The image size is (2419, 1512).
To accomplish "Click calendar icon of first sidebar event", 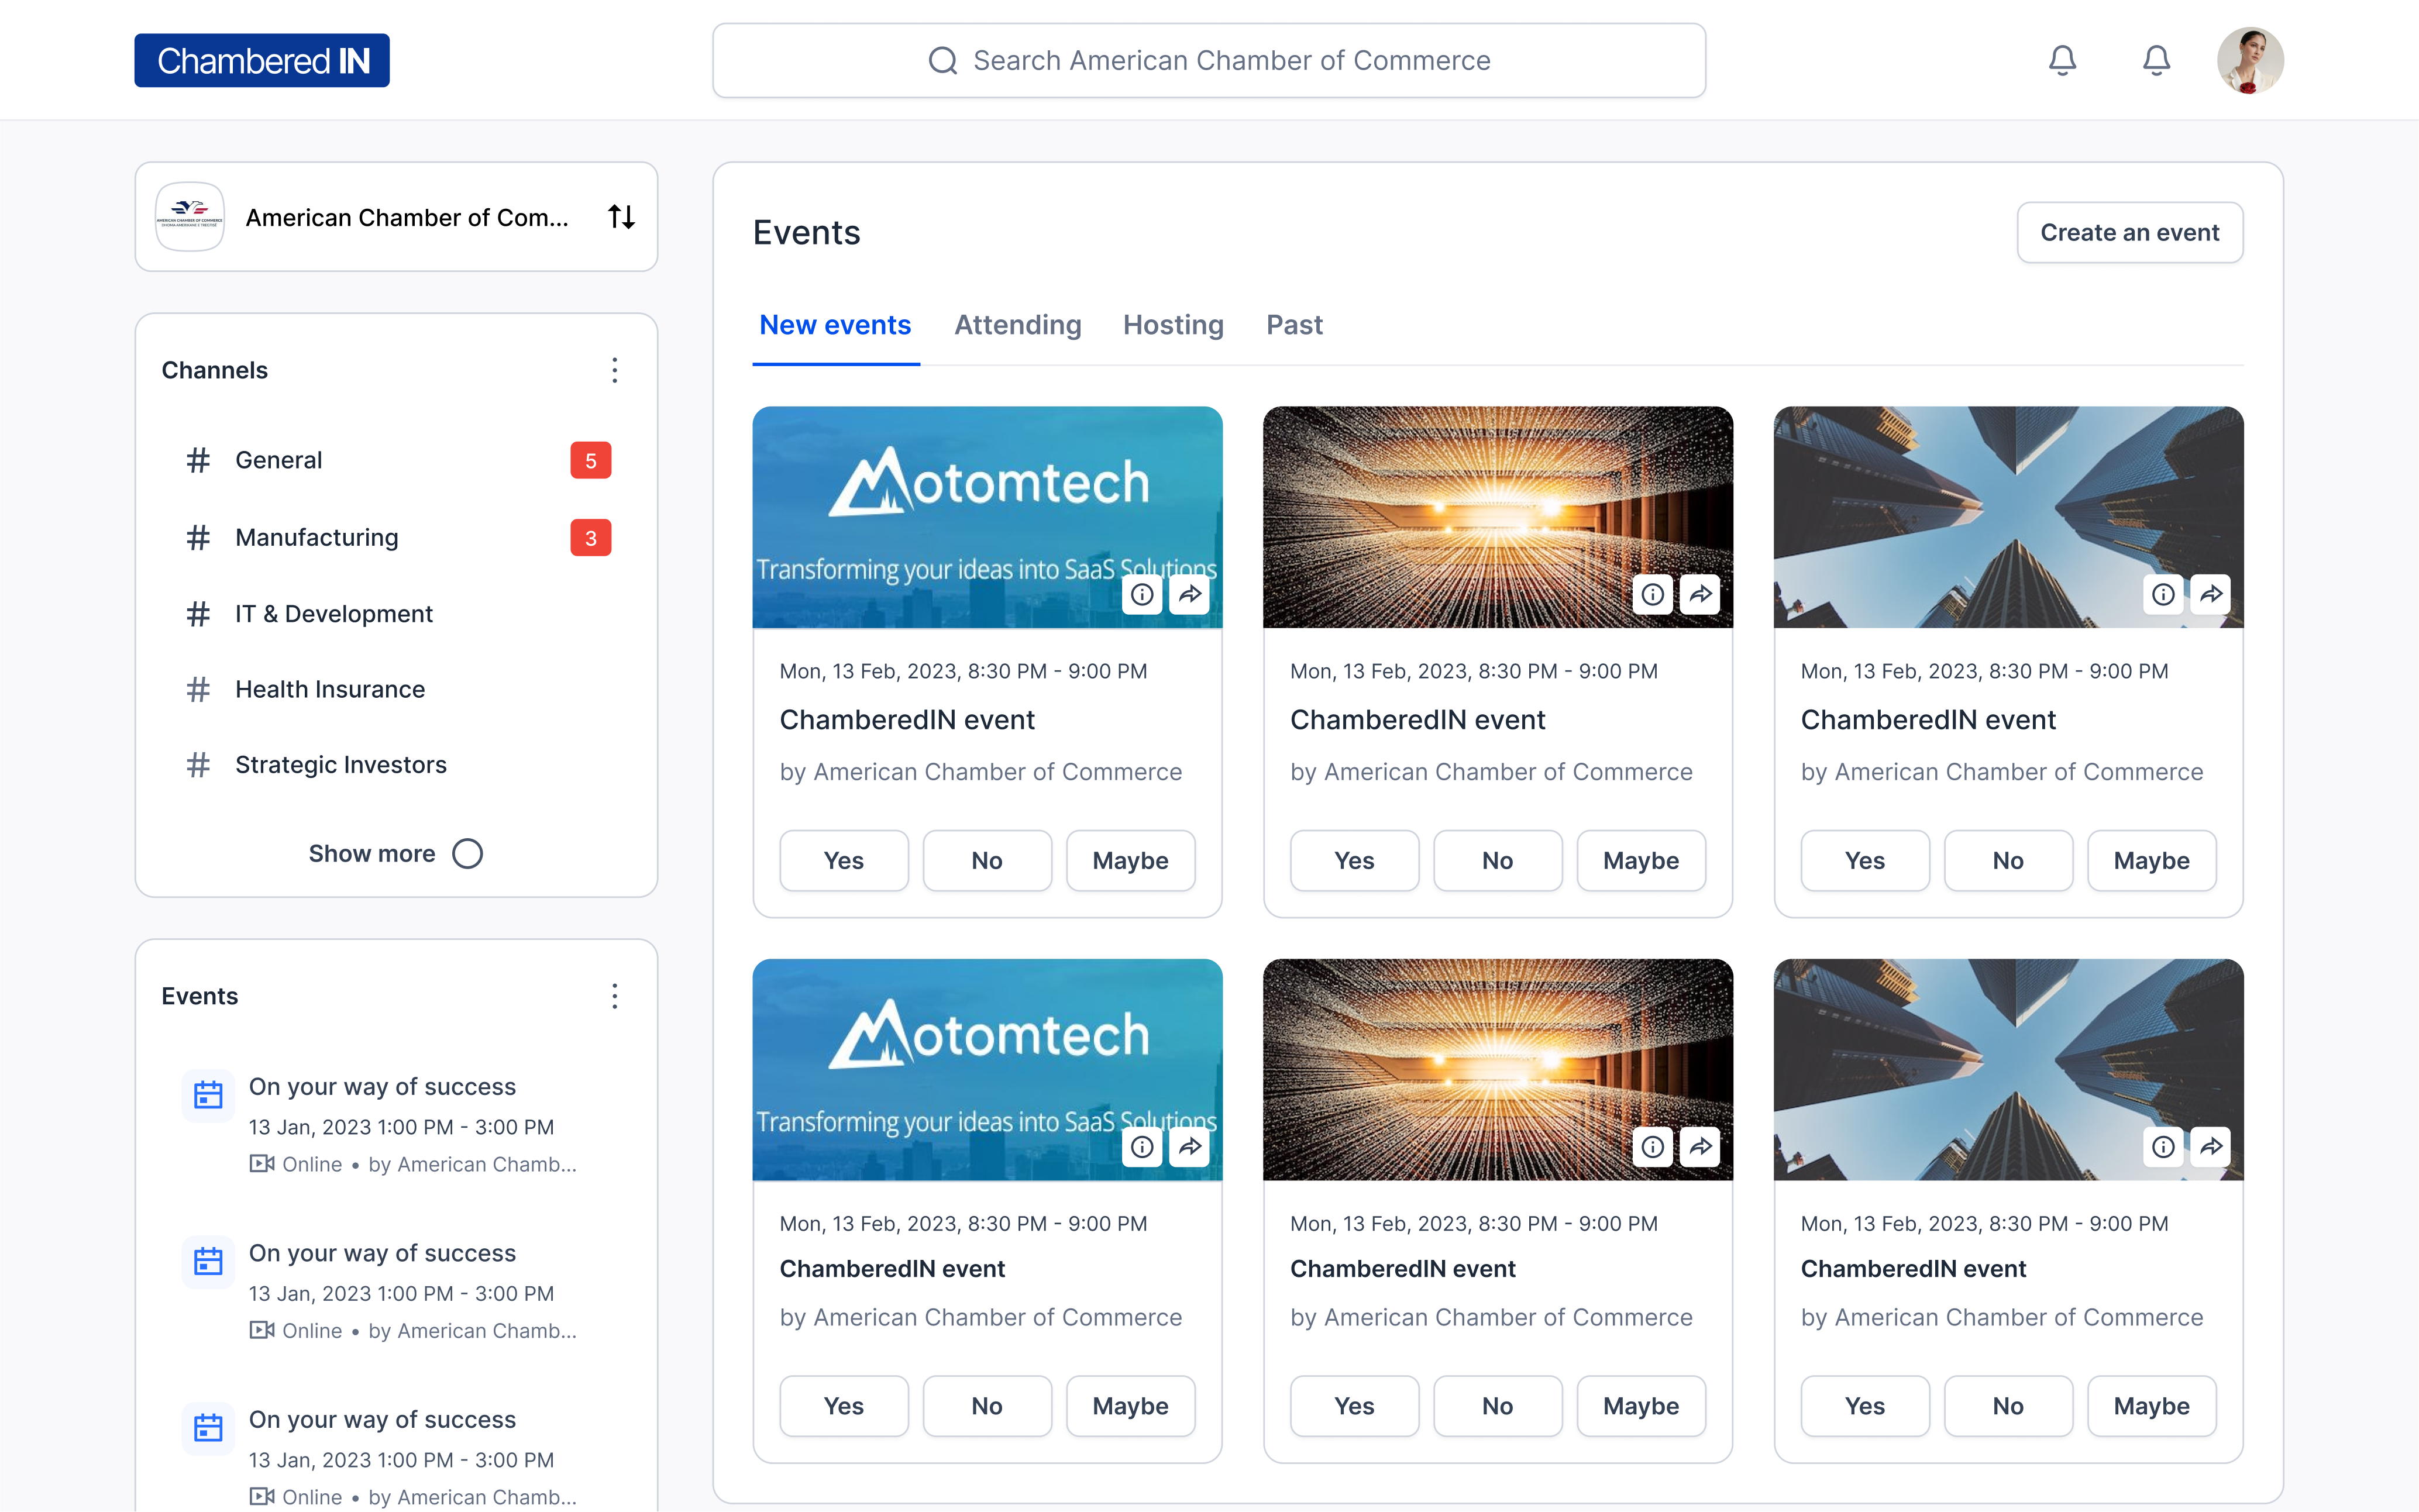I will coord(208,1095).
